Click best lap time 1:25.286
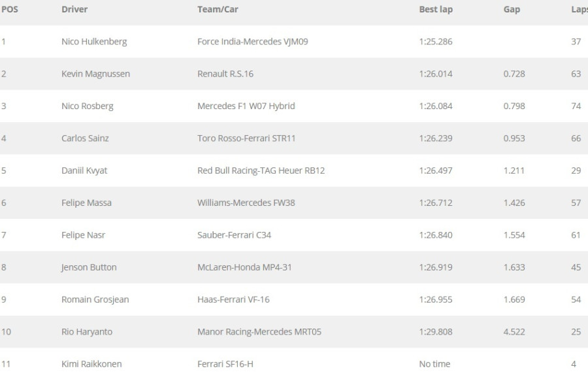 pos(436,41)
